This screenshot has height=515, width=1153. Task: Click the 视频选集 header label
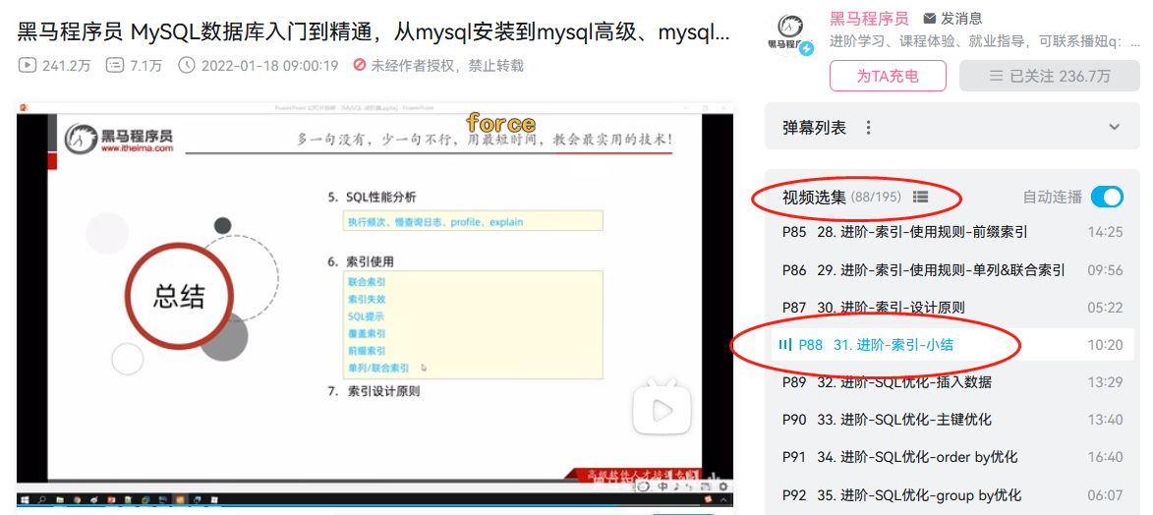coord(814,198)
